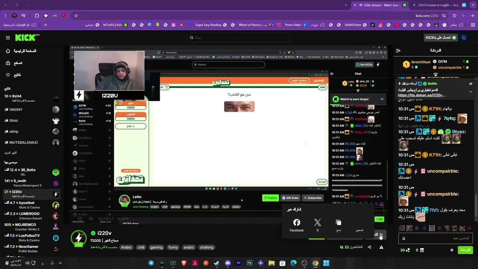The height and width of the screenshot is (269, 478).
Task: Click the followers-only chat input box
Action: pyautogui.click(x=436, y=238)
